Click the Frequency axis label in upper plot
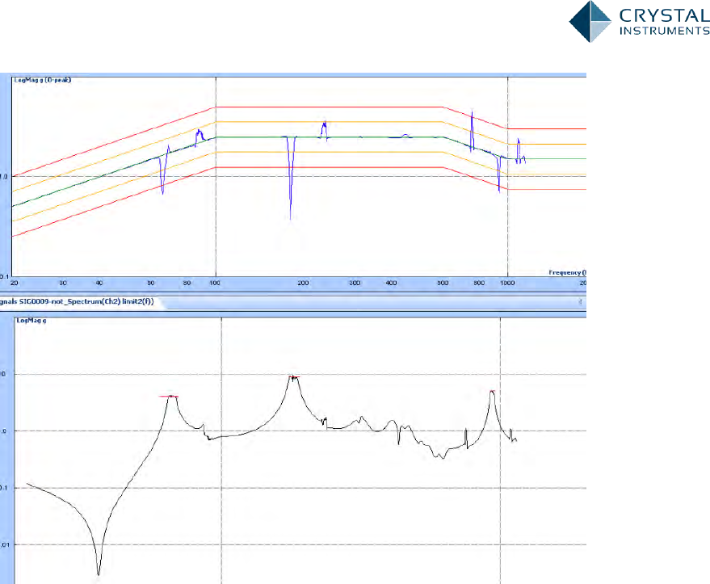Screen dimensions: 710x584 (x=567, y=272)
